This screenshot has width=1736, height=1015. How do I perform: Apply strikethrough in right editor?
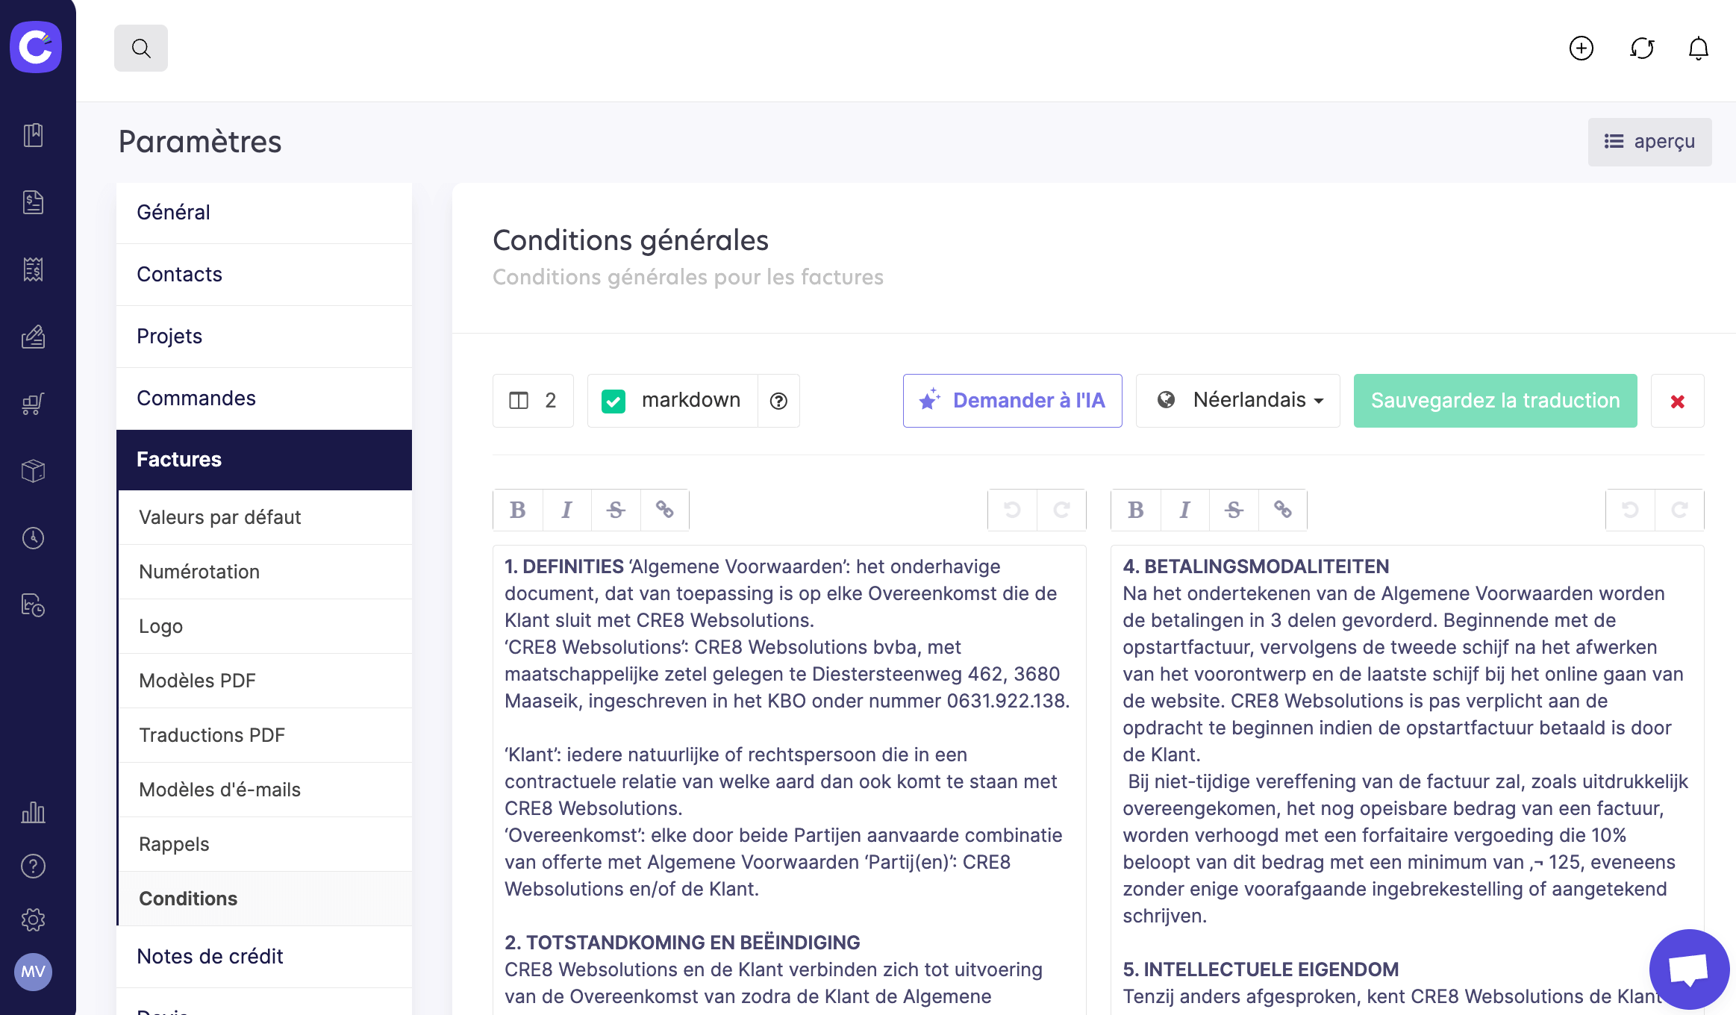coord(1234,510)
